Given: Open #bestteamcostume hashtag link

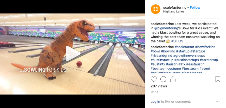Looking at the screenshot, I should pyautogui.click(x=166, y=68).
